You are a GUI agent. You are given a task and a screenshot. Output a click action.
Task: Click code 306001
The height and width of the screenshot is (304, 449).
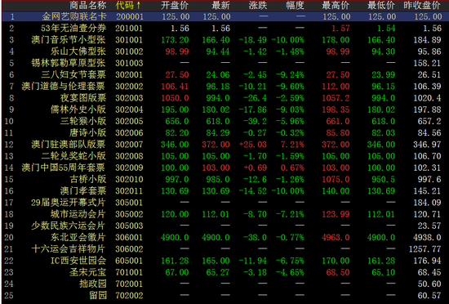click(129, 237)
